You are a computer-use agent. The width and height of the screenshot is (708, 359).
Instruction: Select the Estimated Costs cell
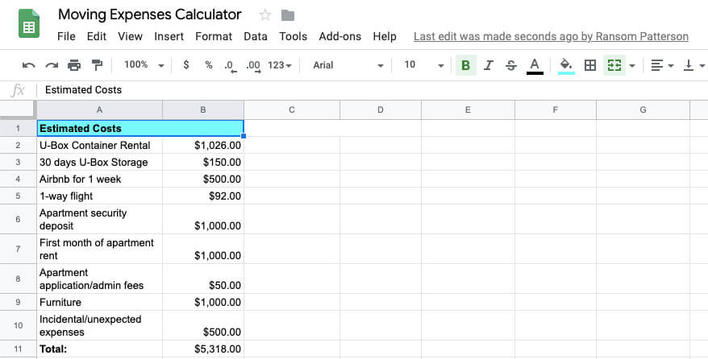pyautogui.click(x=140, y=128)
